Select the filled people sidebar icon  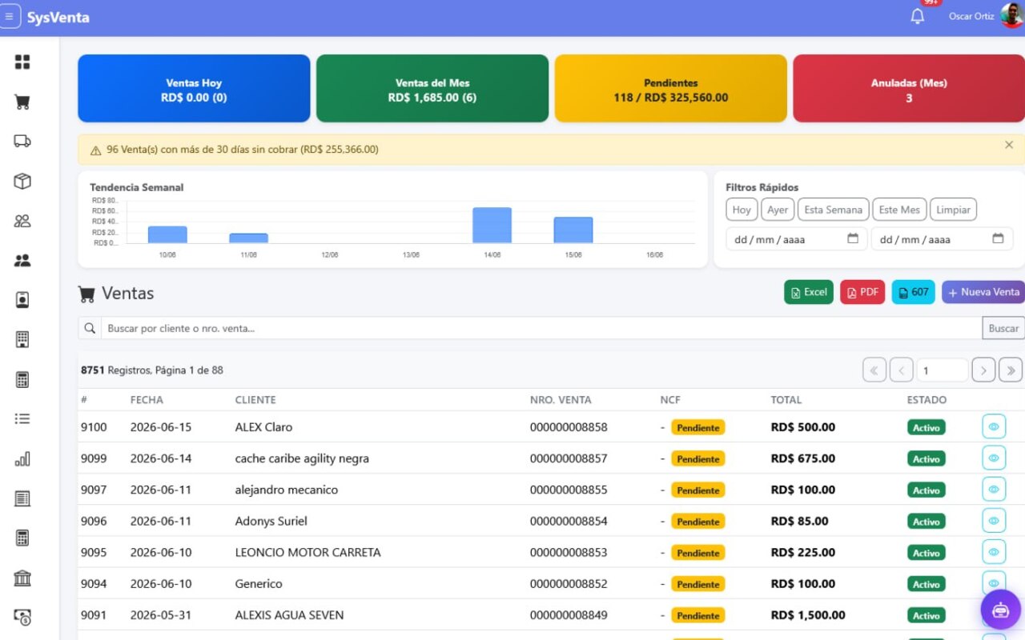point(22,261)
